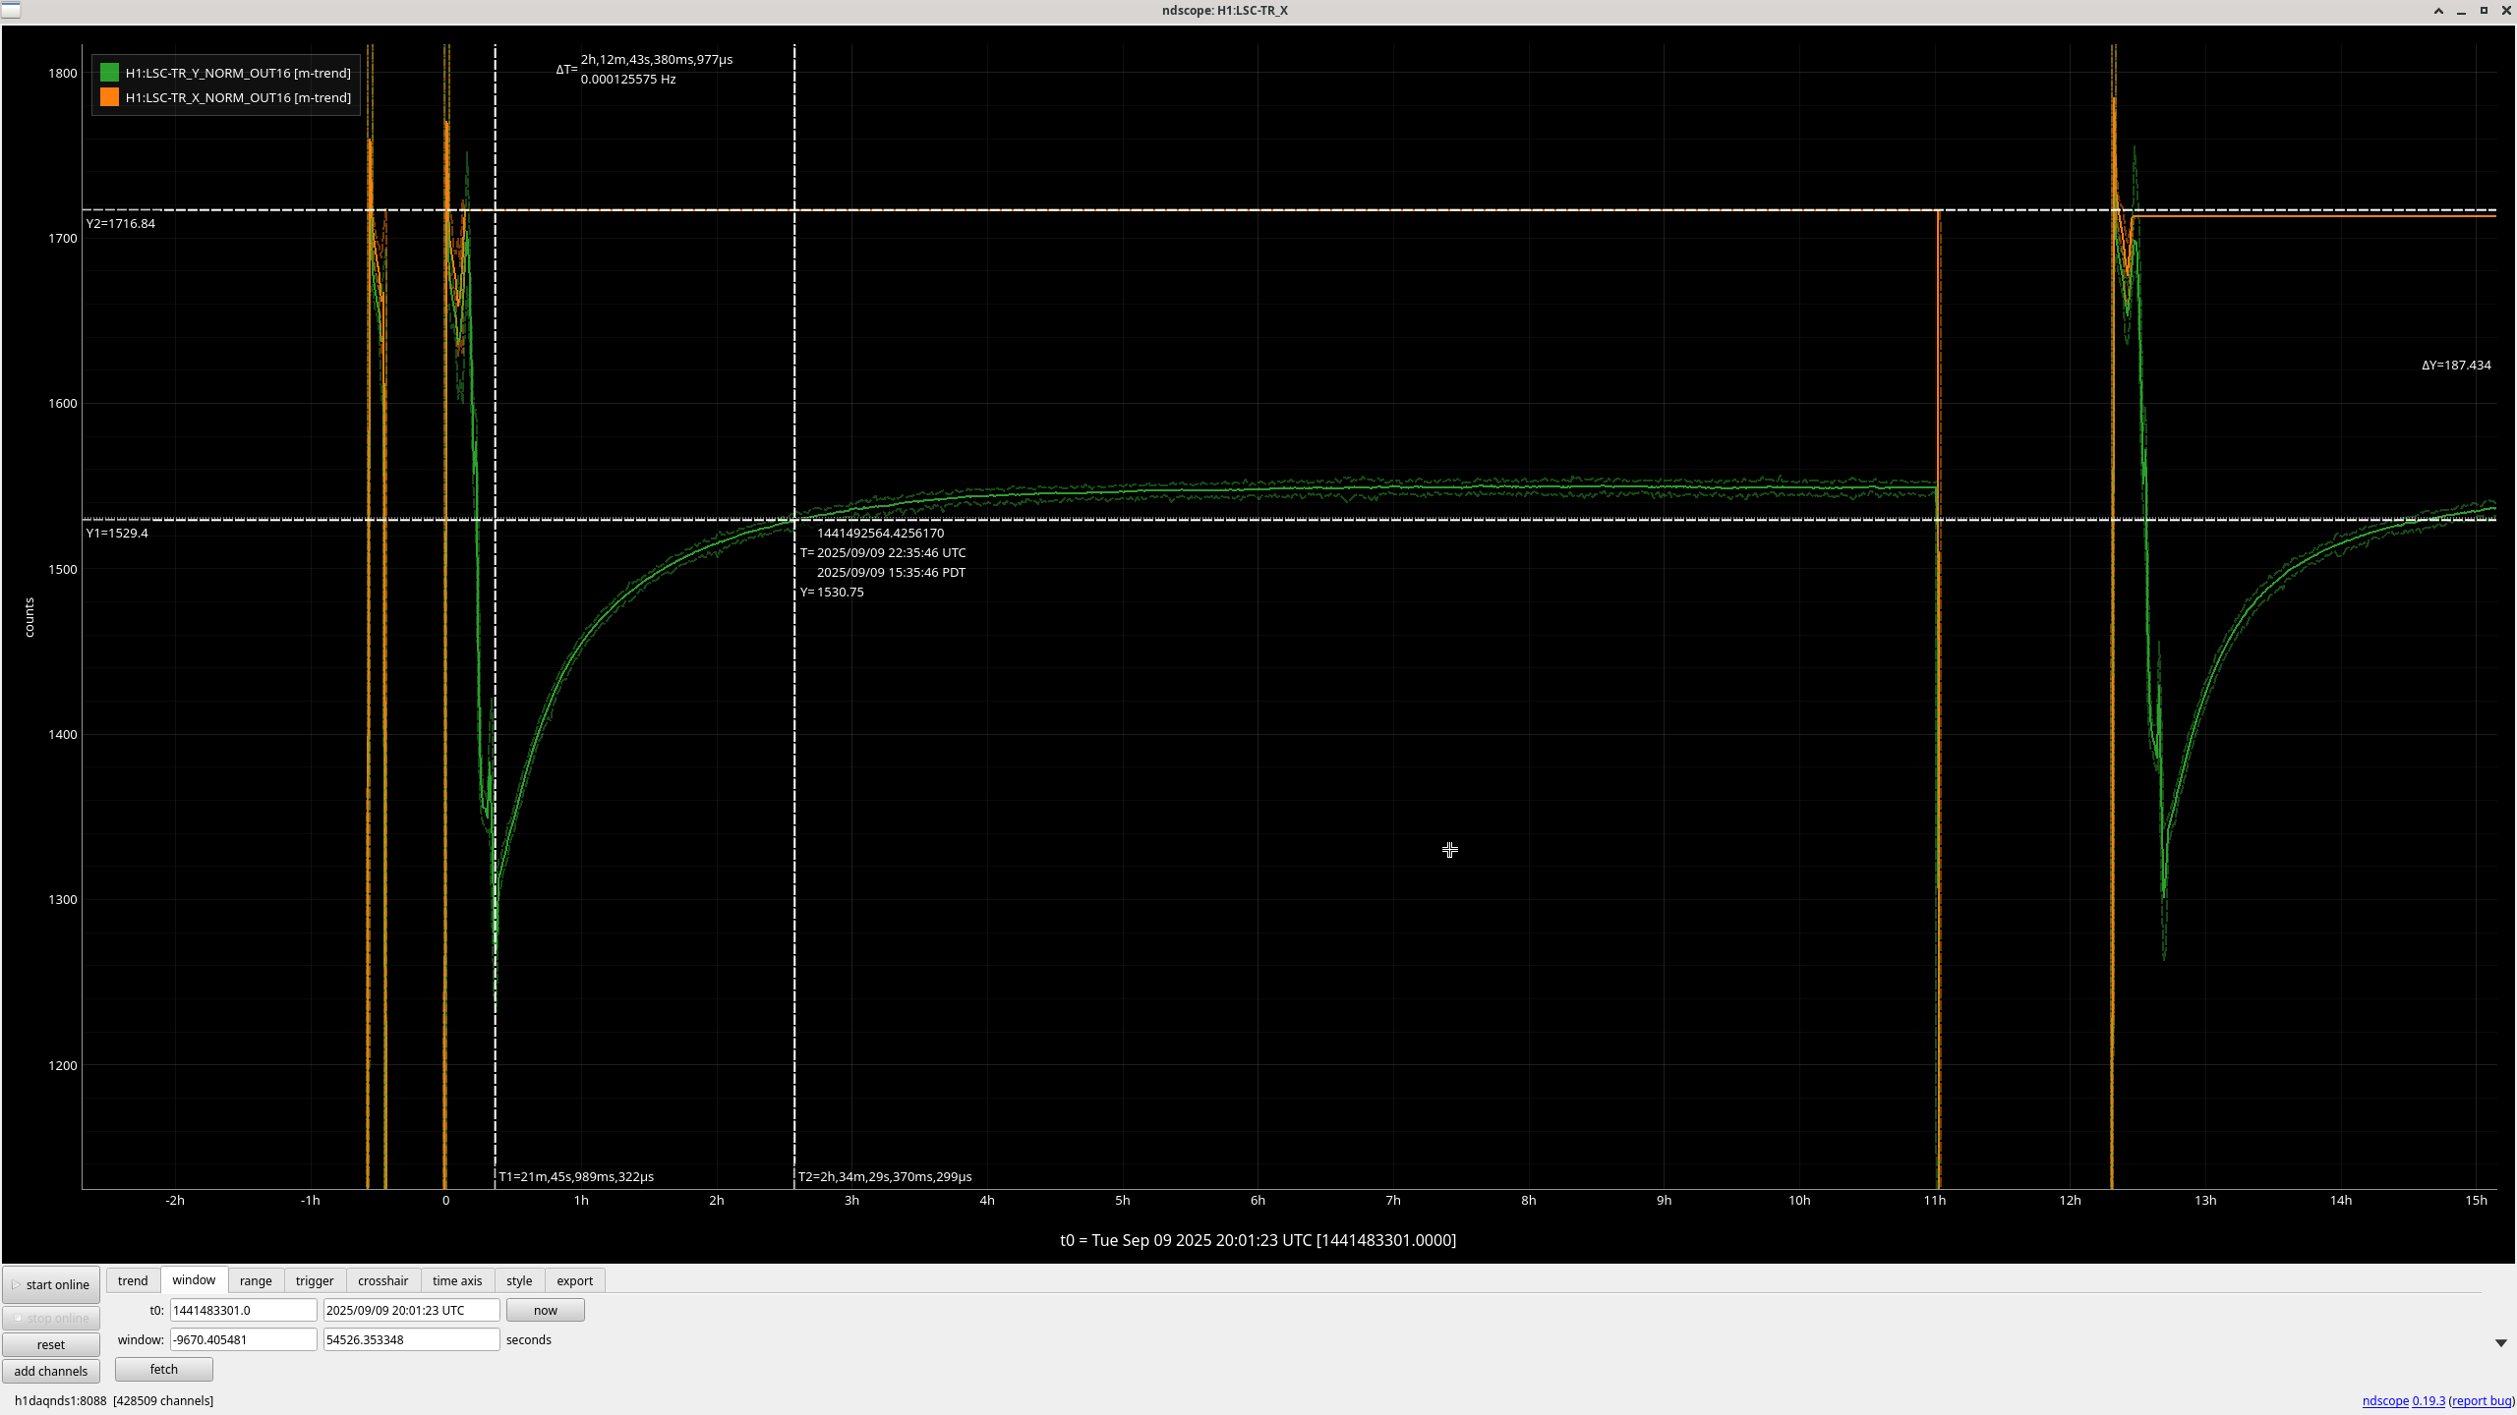Click the orange X_NORM legend swatch
This screenshot has width=2517, height=1415.
tap(109, 97)
